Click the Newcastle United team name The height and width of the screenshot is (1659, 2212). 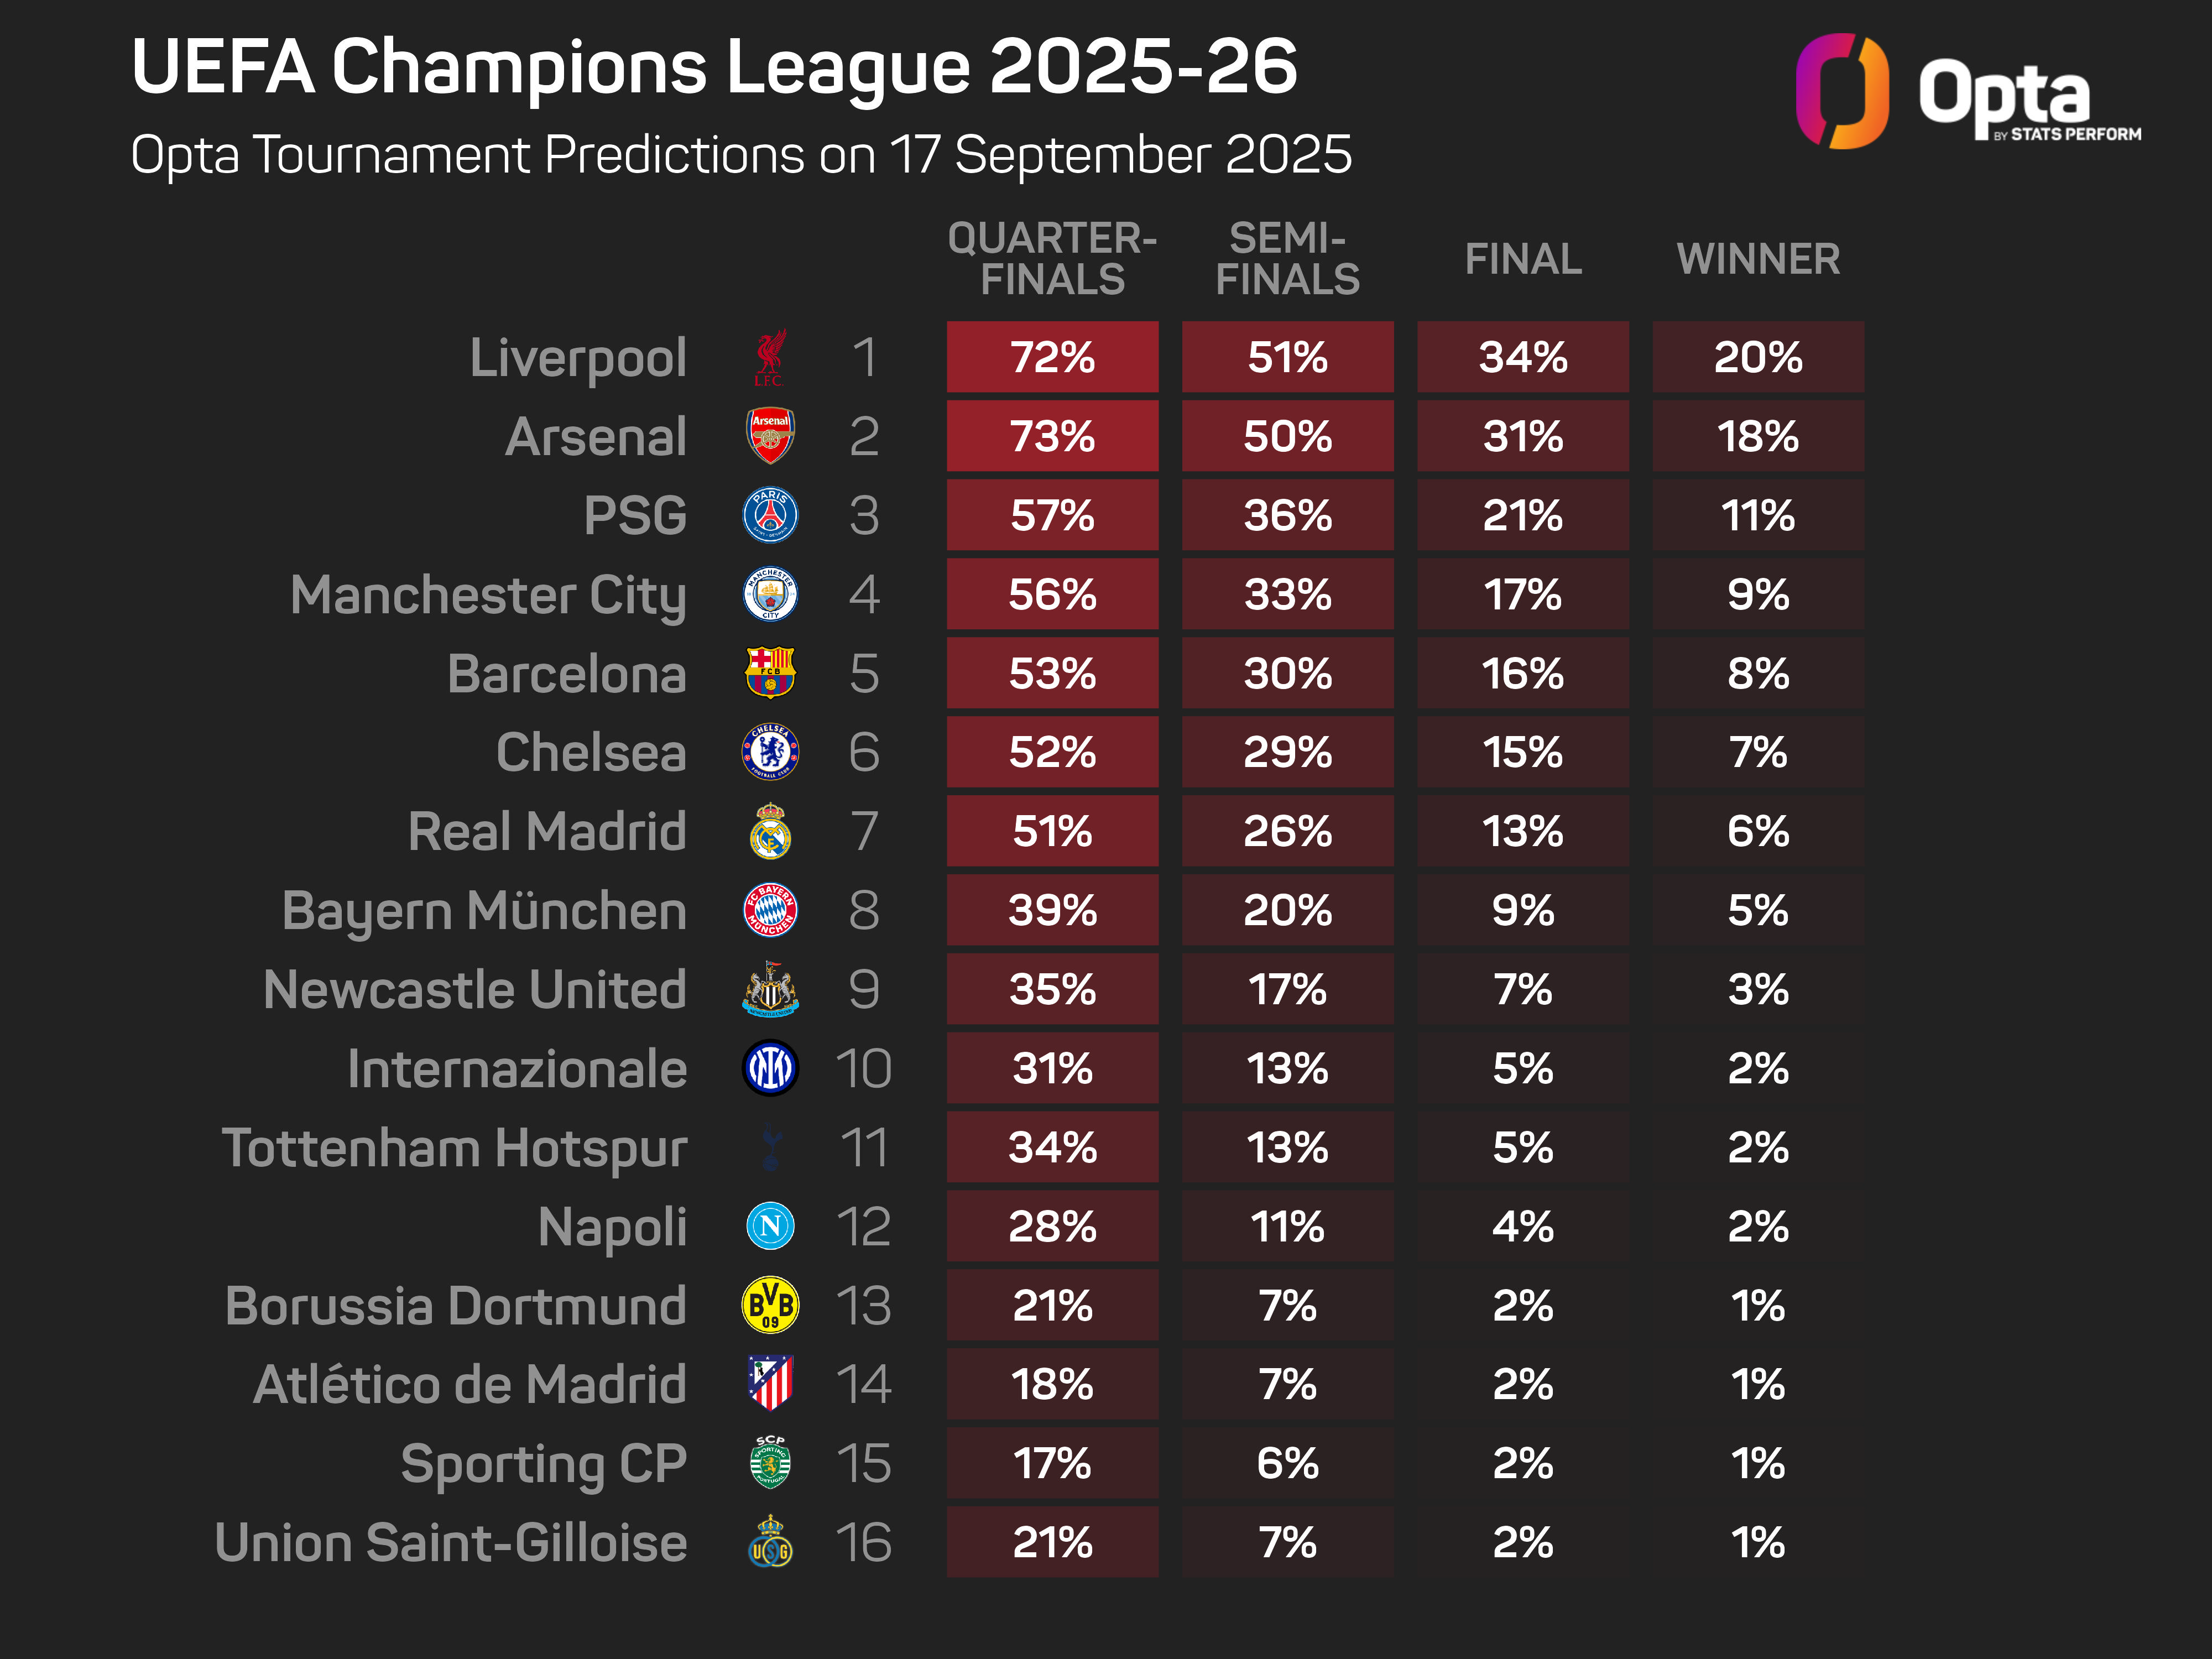click(x=475, y=990)
